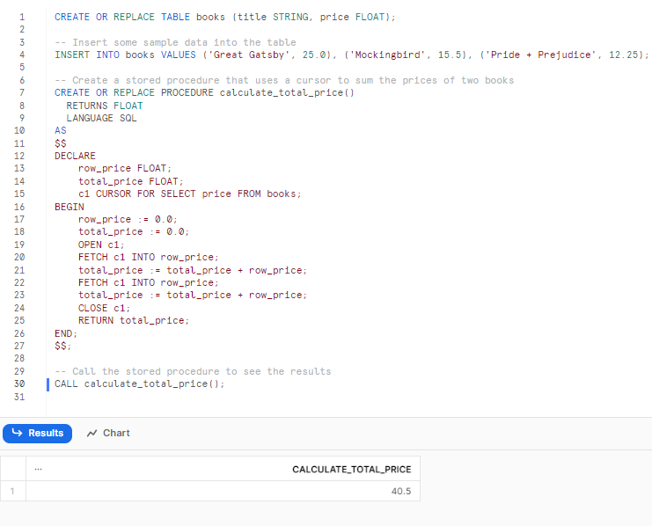652x526 pixels.
Task: Click the FETCH statement on line 20
Action: [148, 257]
